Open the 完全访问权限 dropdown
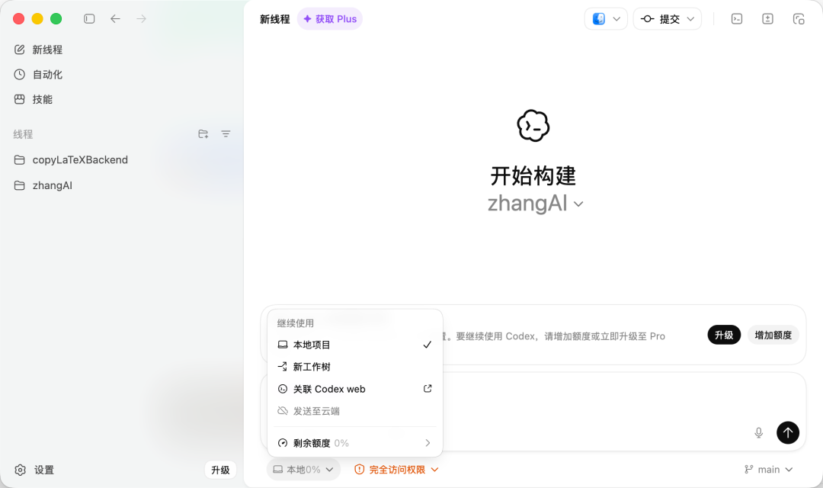This screenshot has height=488, width=823. tap(396, 470)
